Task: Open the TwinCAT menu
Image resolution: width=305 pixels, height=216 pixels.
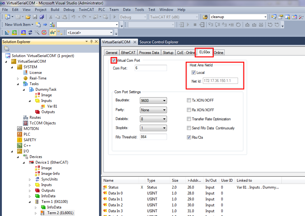Action: tap(86, 10)
